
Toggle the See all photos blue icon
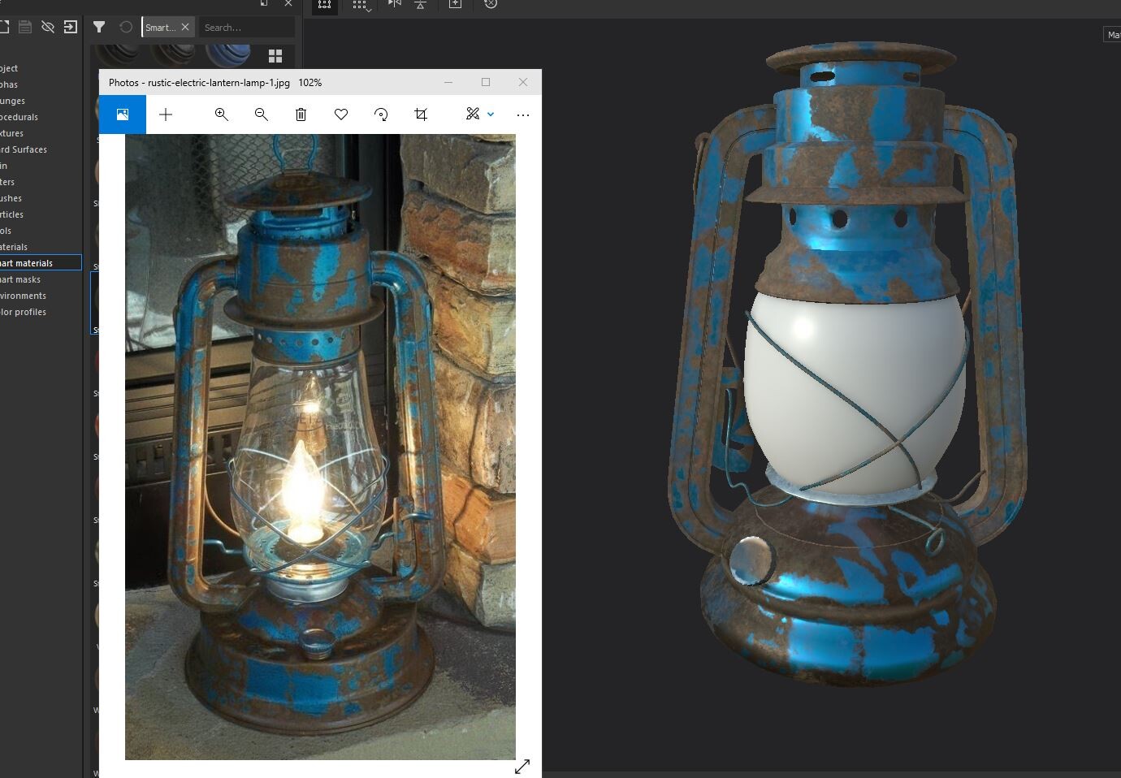click(122, 114)
